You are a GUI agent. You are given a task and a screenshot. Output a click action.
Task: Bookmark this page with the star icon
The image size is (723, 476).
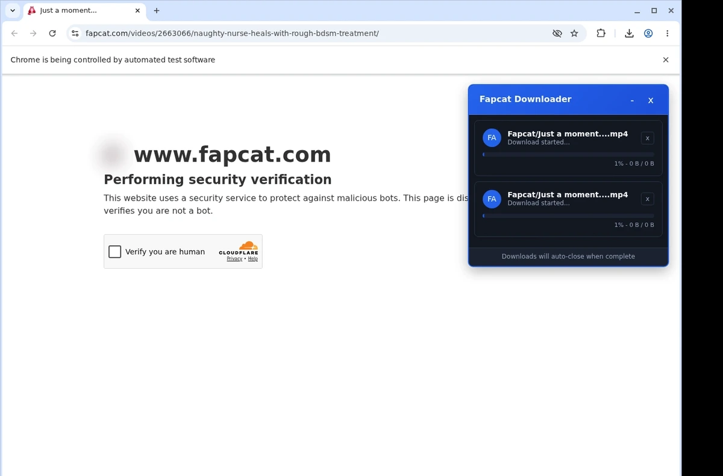tap(574, 34)
